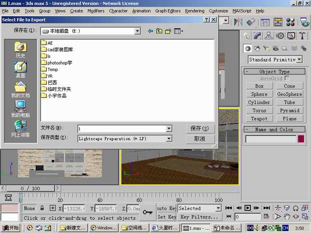This screenshot has height=233, width=311.
Task: Select the Systems gears category icon
Action: (303, 49)
